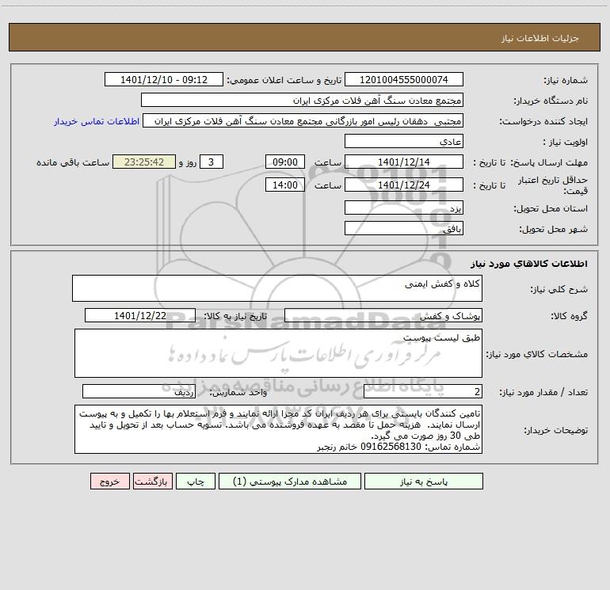
Task: Click the گروه کالا field پوشاک و کفش
Action: 383,315
